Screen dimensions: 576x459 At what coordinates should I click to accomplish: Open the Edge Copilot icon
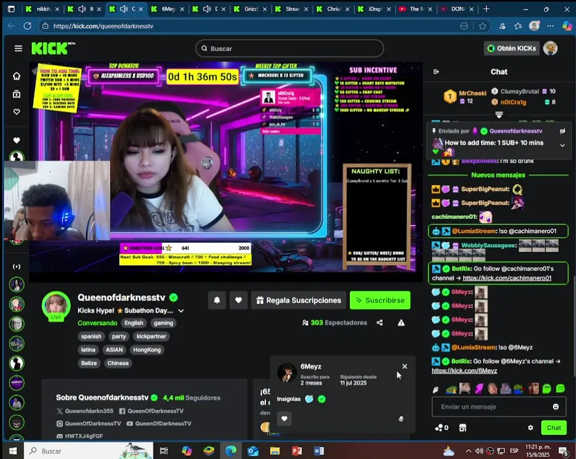[x=567, y=25]
